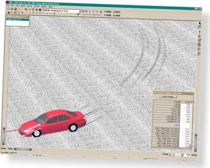Open the Options menu

click(44, 7)
